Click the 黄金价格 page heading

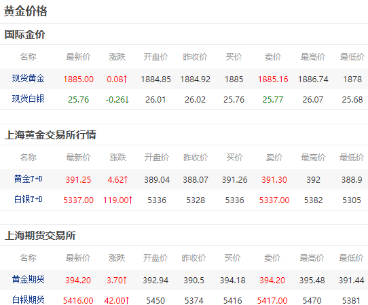pyautogui.click(x=26, y=11)
